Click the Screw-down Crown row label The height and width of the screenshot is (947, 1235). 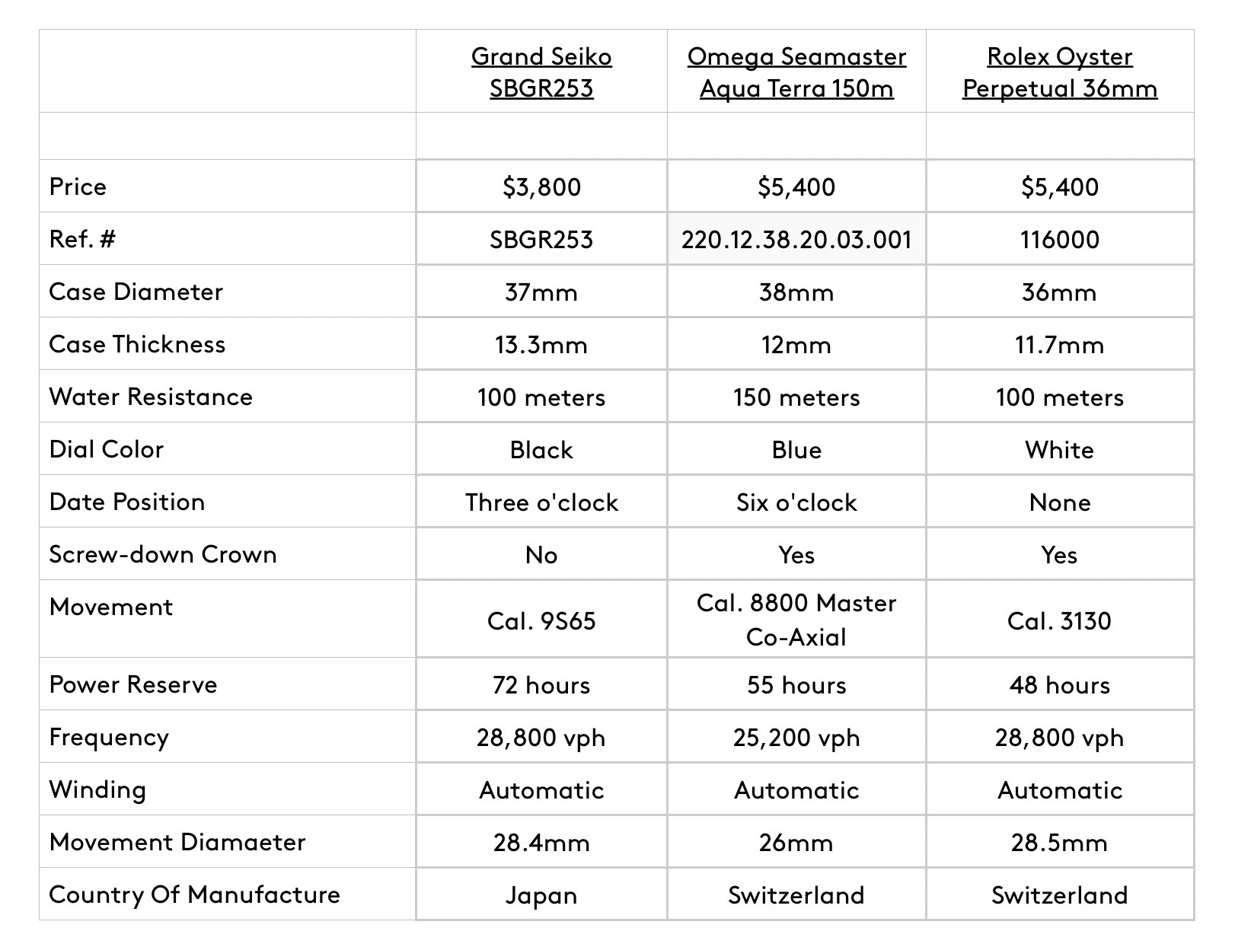(x=163, y=554)
